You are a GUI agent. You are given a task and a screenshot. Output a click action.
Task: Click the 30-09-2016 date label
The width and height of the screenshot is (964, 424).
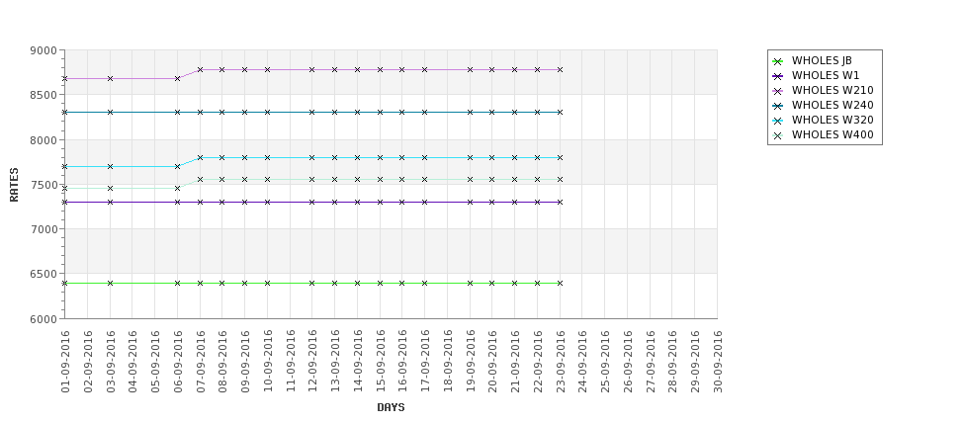click(718, 362)
